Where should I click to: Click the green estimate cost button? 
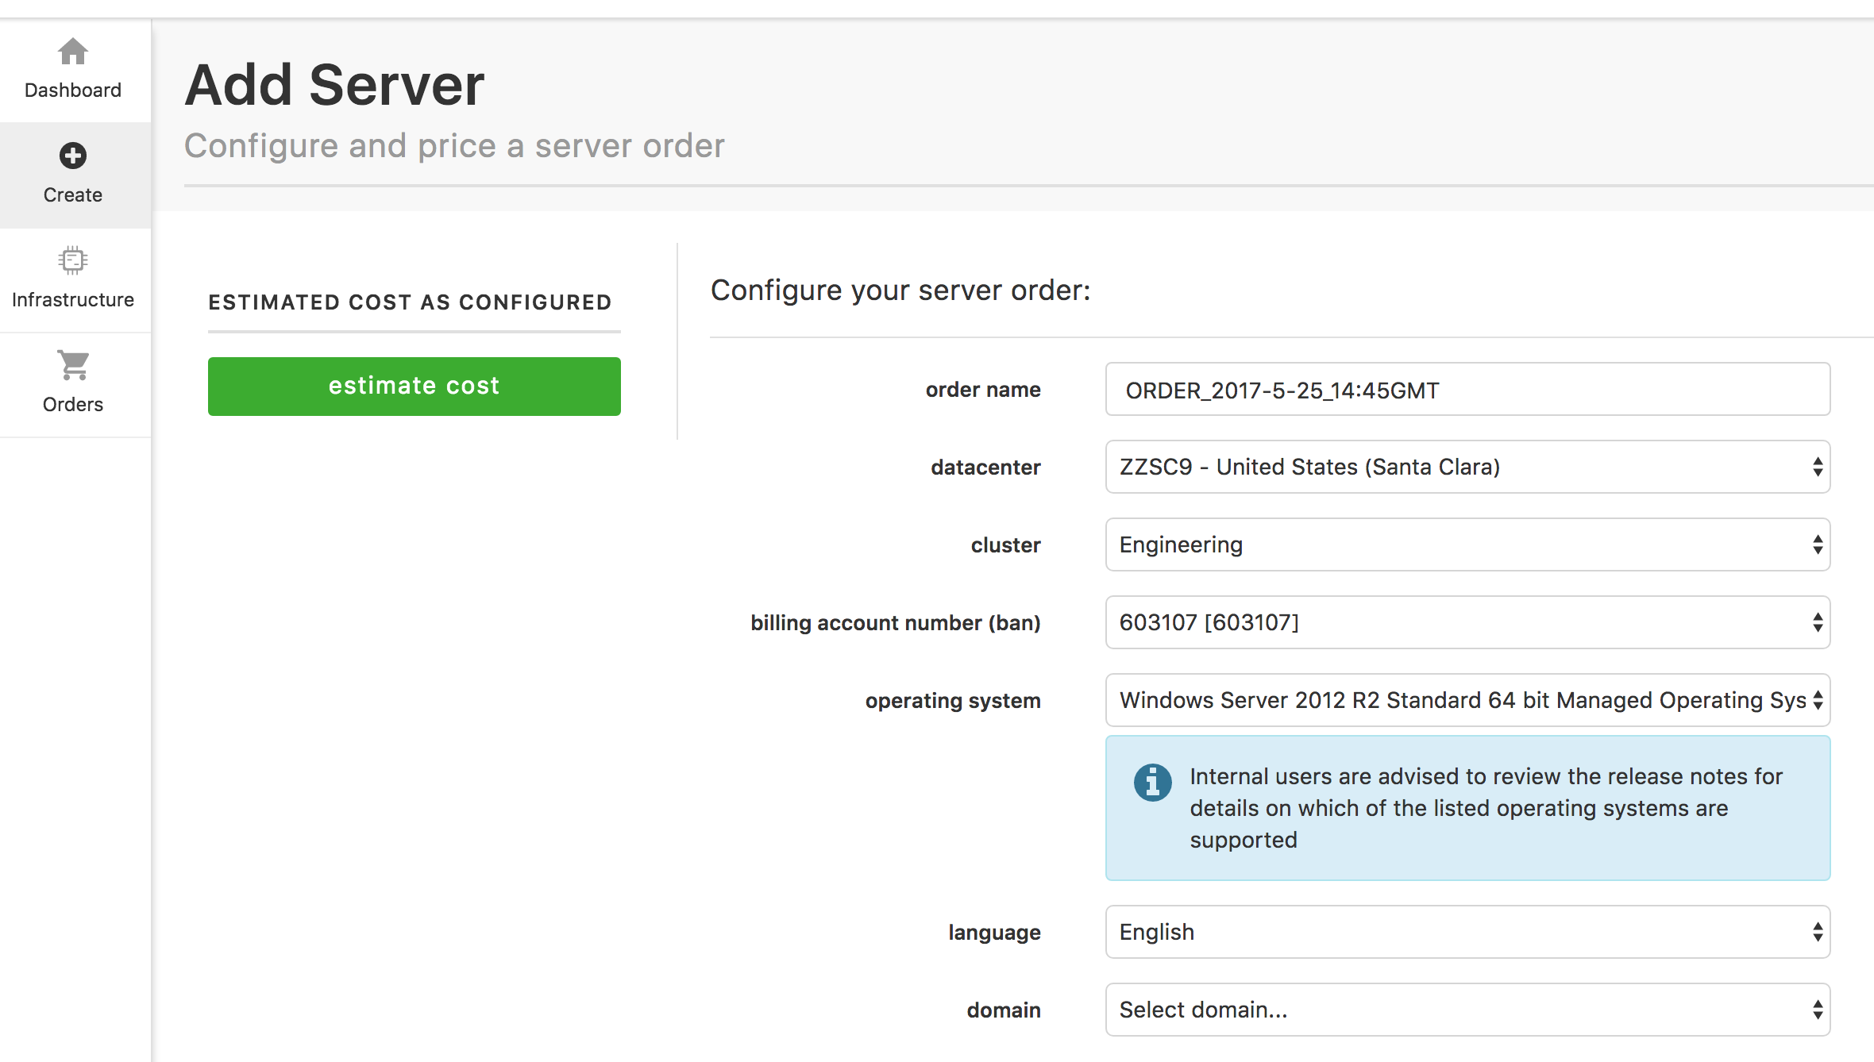tap(415, 387)
